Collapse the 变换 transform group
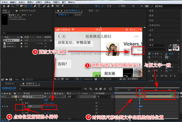This screenshot has width=182, height=122. click(x=17, y=100)
